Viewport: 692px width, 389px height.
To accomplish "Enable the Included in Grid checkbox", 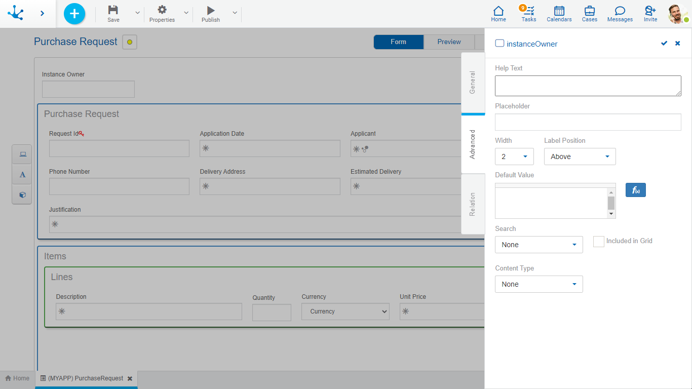I will [x=599, y=242].
